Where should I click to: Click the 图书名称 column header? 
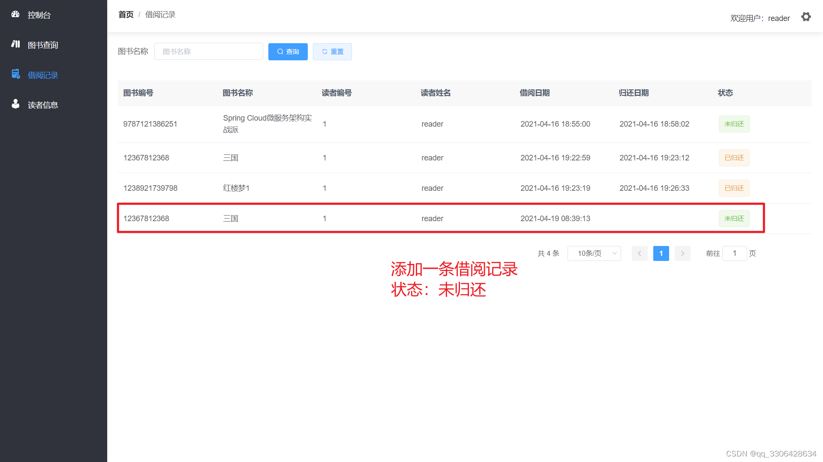coord(238,93)
